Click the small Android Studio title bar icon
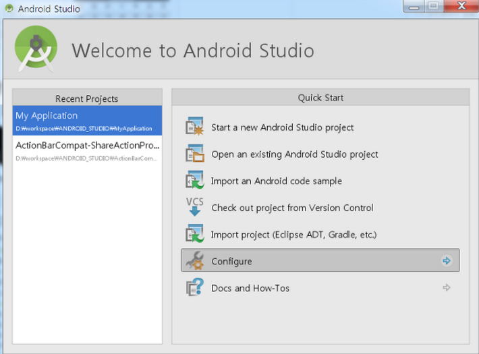The height and width of the screenshot is (354, 479). point(9,8)
